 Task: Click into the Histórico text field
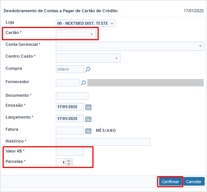pyautogui.click(x=103, y=142)
